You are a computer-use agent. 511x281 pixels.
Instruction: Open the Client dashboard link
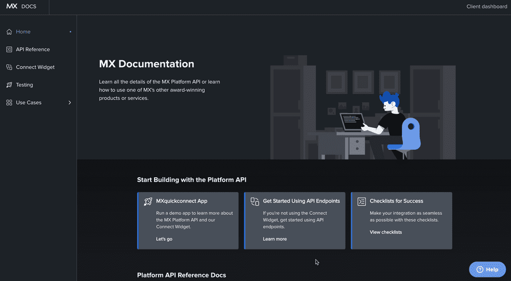click(x=486, y=6)
